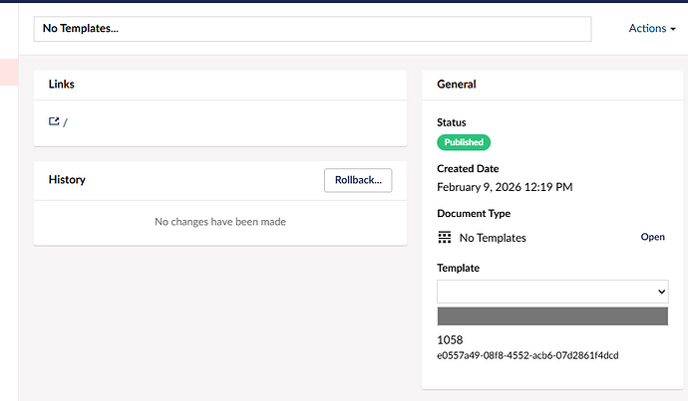The height and width of the screenshot is (401, 688).
Task: Click the document type grid icon
Action: pyautogui.click(x=445, y=238)
